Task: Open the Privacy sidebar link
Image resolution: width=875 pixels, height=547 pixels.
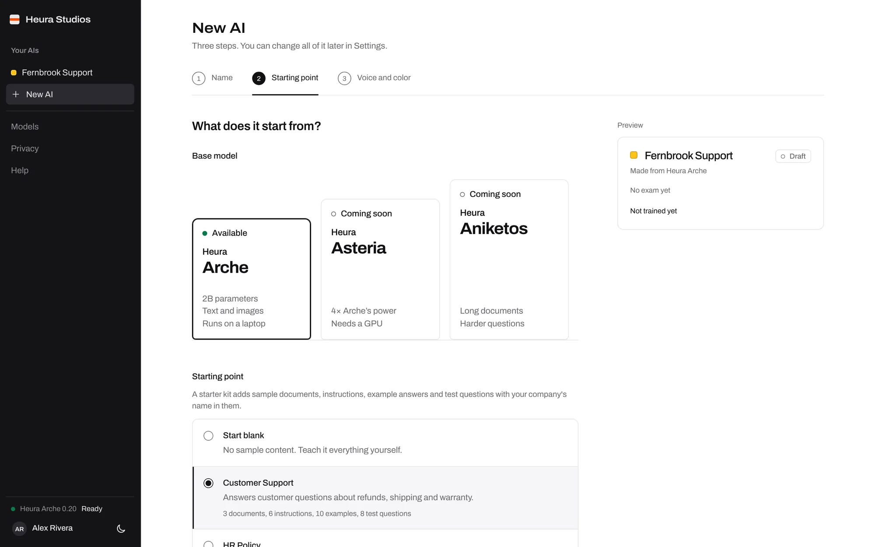Action: [x=25, y=148]
